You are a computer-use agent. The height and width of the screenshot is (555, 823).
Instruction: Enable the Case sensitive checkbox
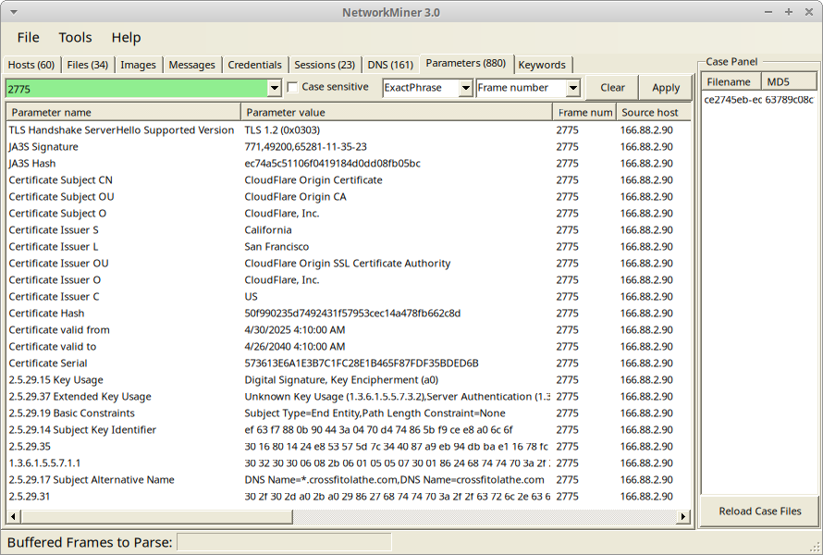pos(293,87)
